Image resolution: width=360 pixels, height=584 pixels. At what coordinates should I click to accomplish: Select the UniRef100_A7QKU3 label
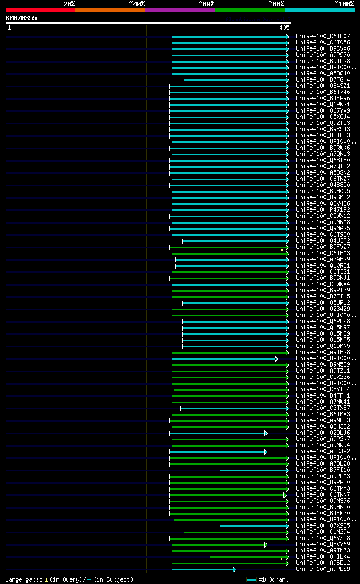323,154
